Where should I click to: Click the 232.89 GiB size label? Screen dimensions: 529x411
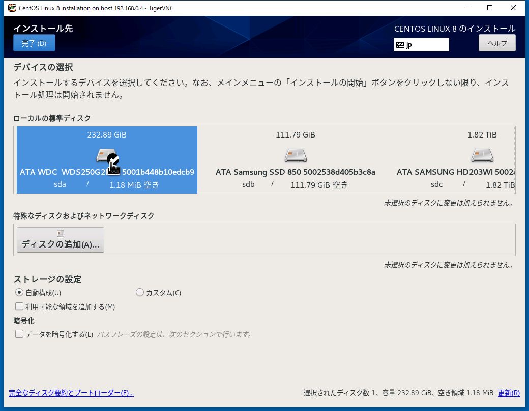pyautogui.click(x=107, y=135)
